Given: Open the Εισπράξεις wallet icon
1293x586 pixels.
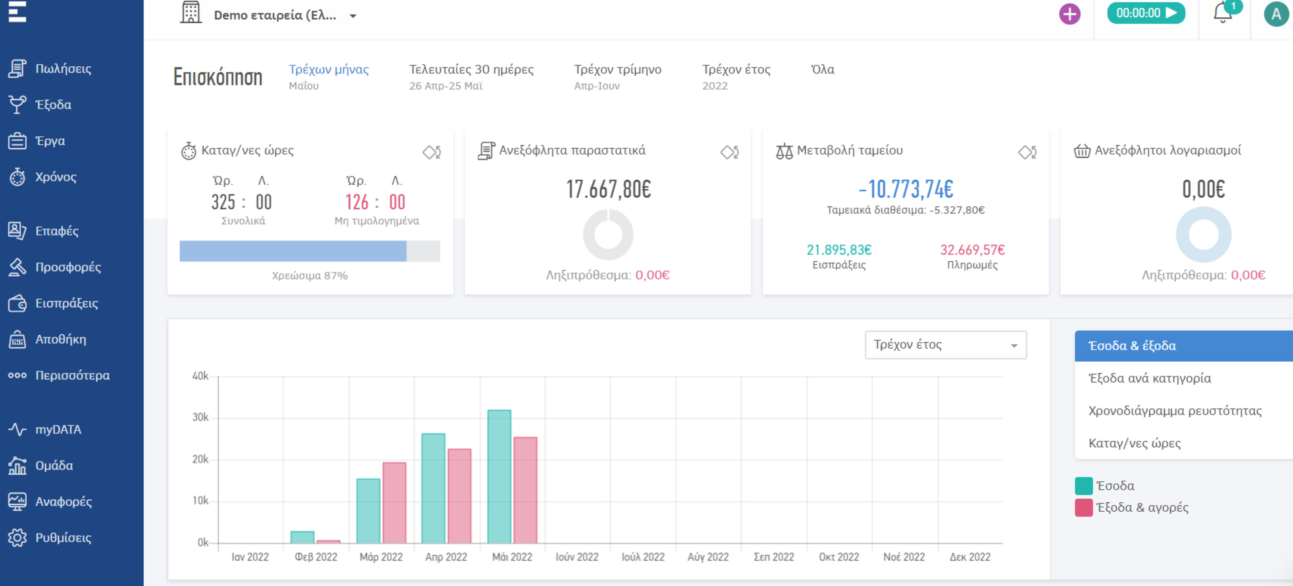Looking at the screenshot, I should coord(17,303).
